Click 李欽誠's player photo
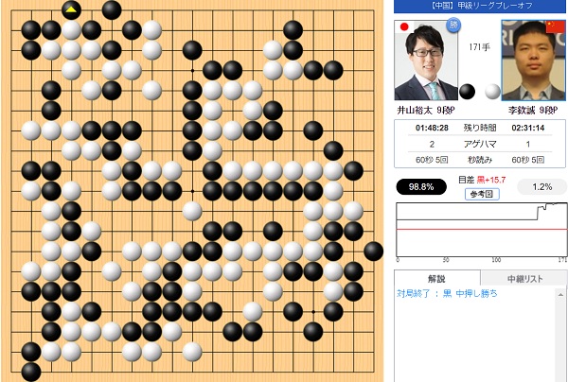The image size is (568, 382). 534,61
